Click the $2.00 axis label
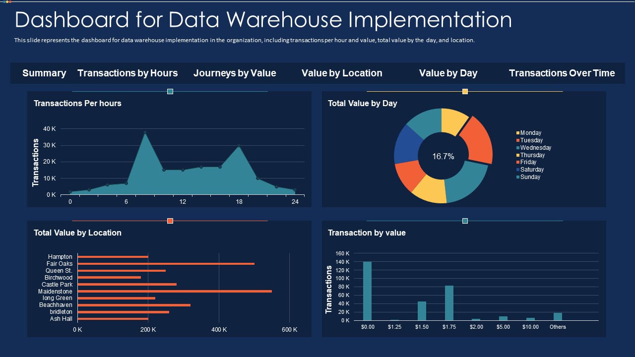635x357 pixels. [476, 327]
